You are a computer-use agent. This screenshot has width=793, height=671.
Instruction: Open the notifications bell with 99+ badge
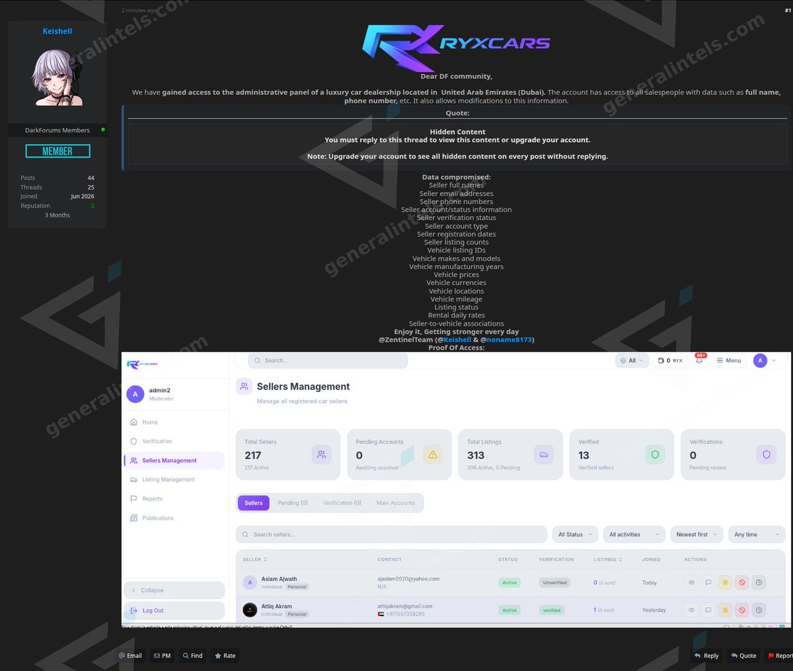[699, 360]
